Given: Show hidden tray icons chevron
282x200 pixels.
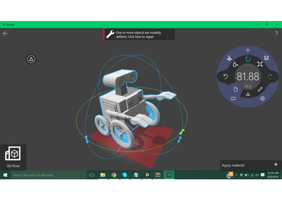Looking at the screenshot, I should [236, 175].
